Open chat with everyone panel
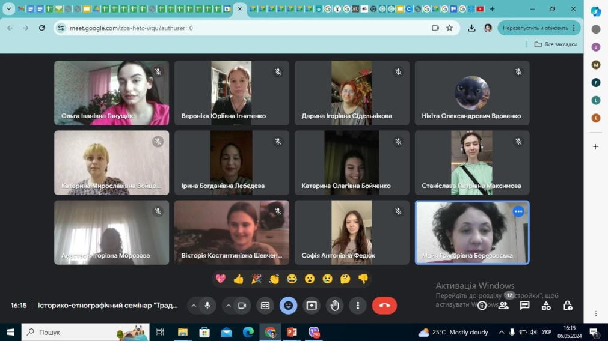Screen dimensions: 608x341 point(524,306)
